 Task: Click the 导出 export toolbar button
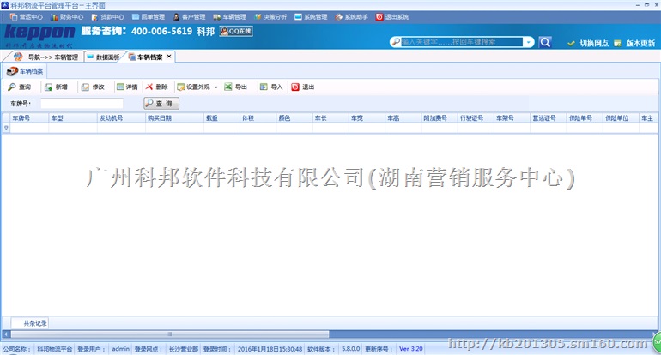(x=236, y=87)
